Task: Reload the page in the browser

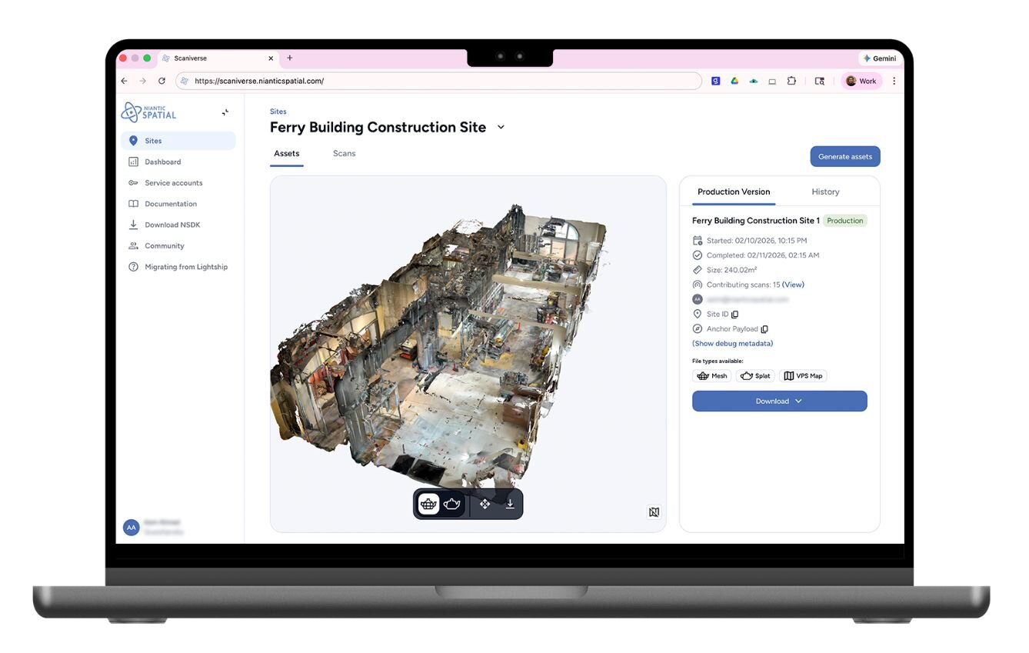Action: point(162,81)
